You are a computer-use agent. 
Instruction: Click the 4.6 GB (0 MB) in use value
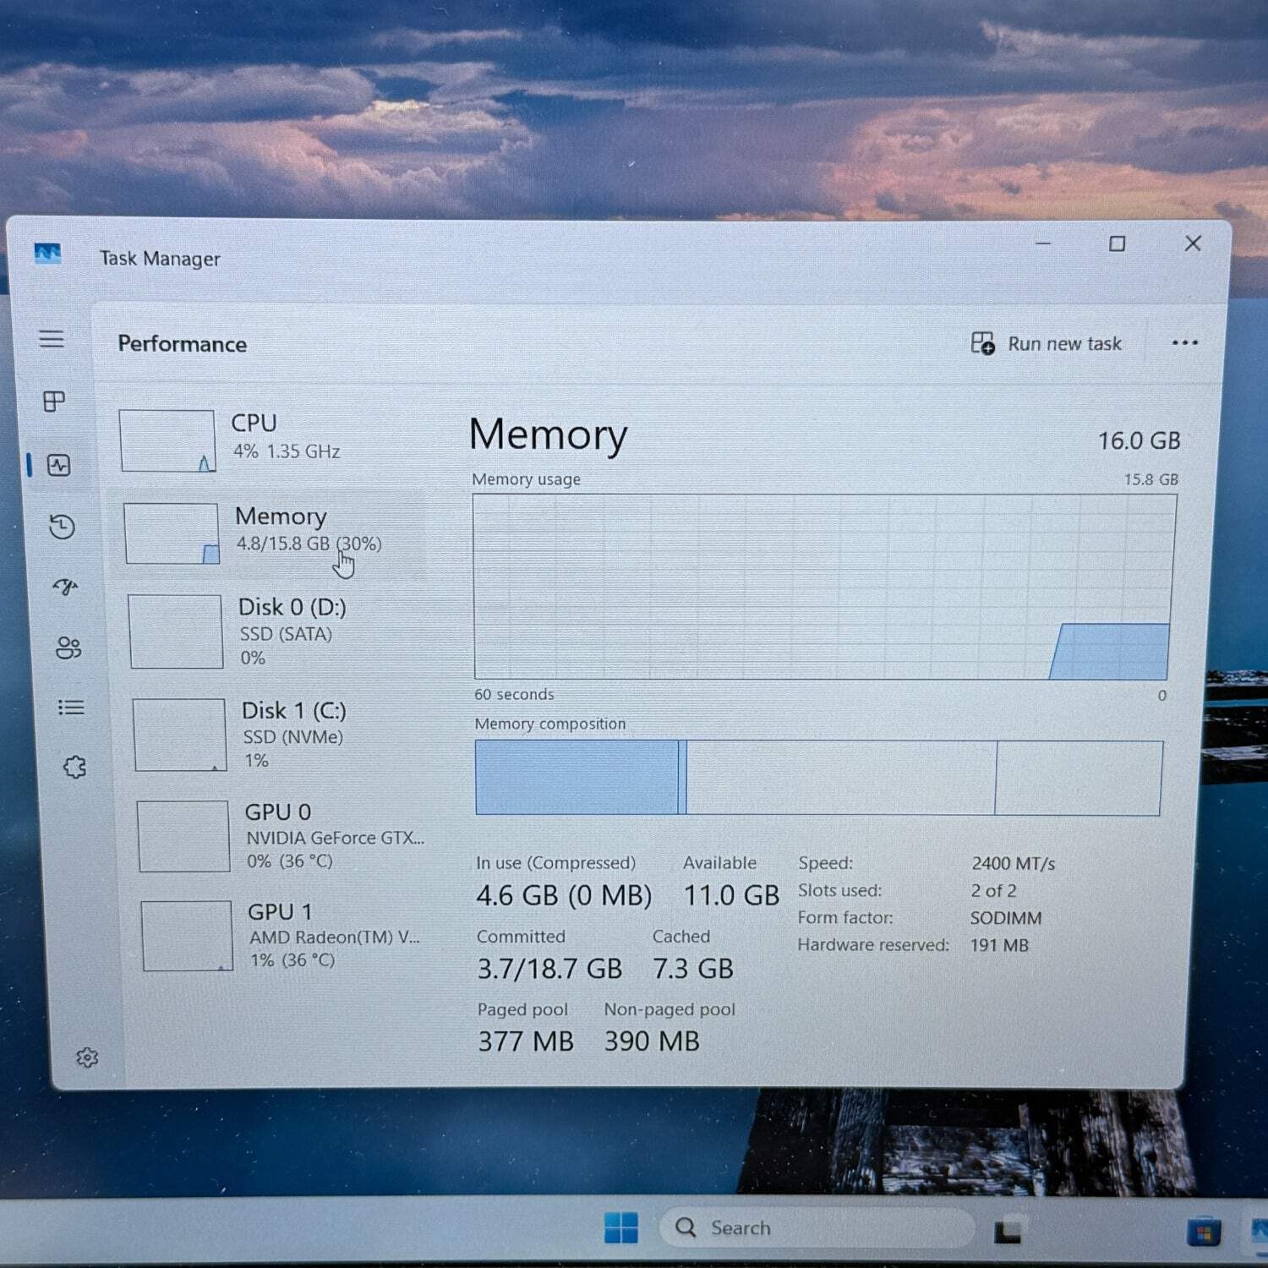564,895
